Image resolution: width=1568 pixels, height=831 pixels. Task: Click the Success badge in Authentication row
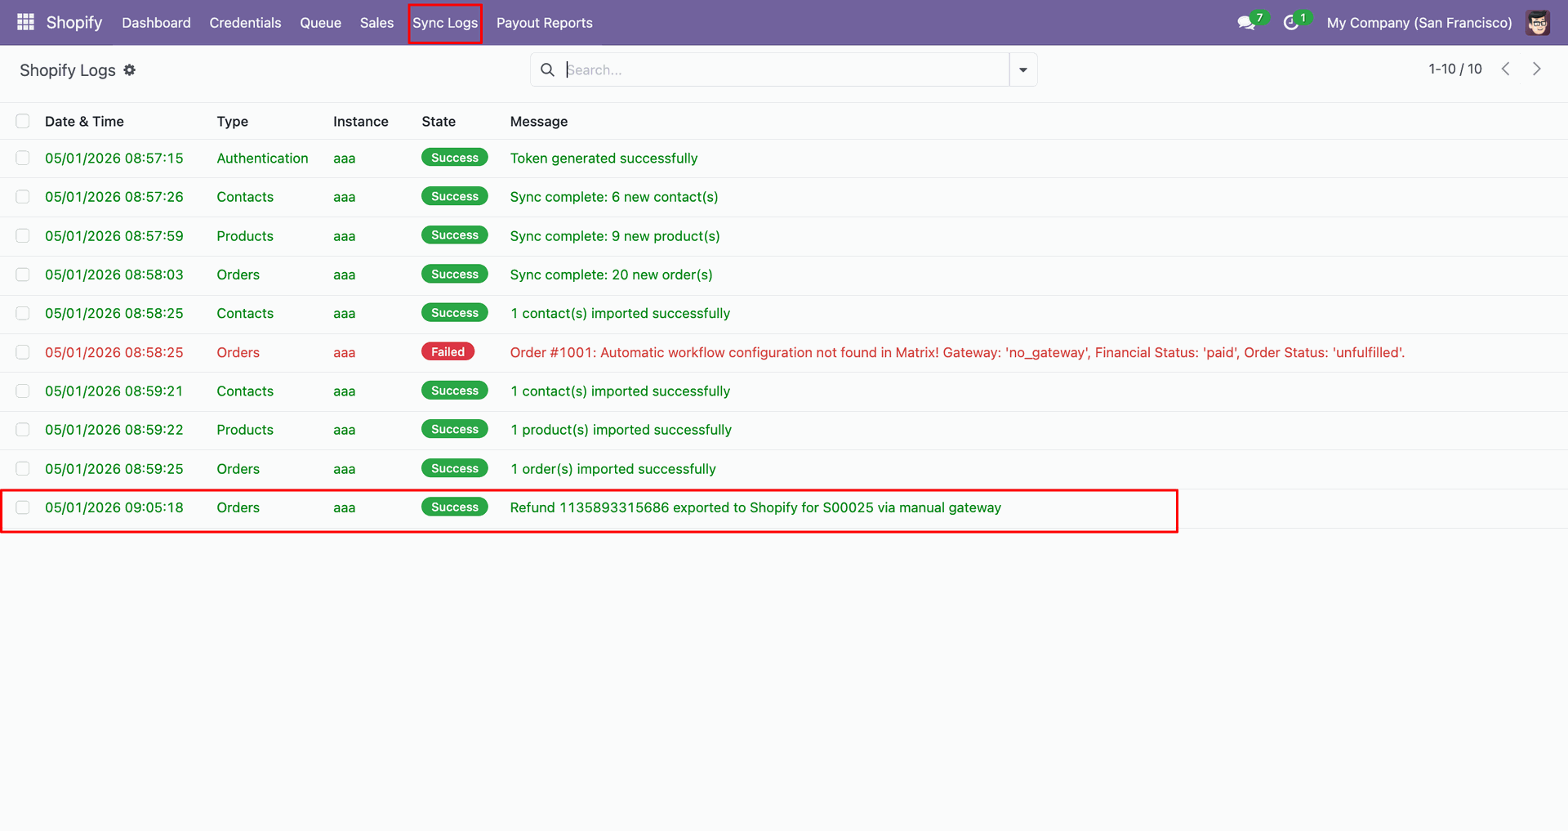(x=455, y=158)
